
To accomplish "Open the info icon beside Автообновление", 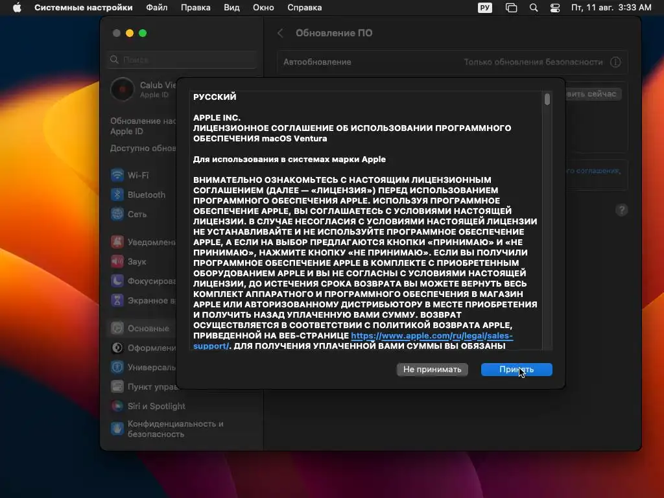I will tap(615, 62).
